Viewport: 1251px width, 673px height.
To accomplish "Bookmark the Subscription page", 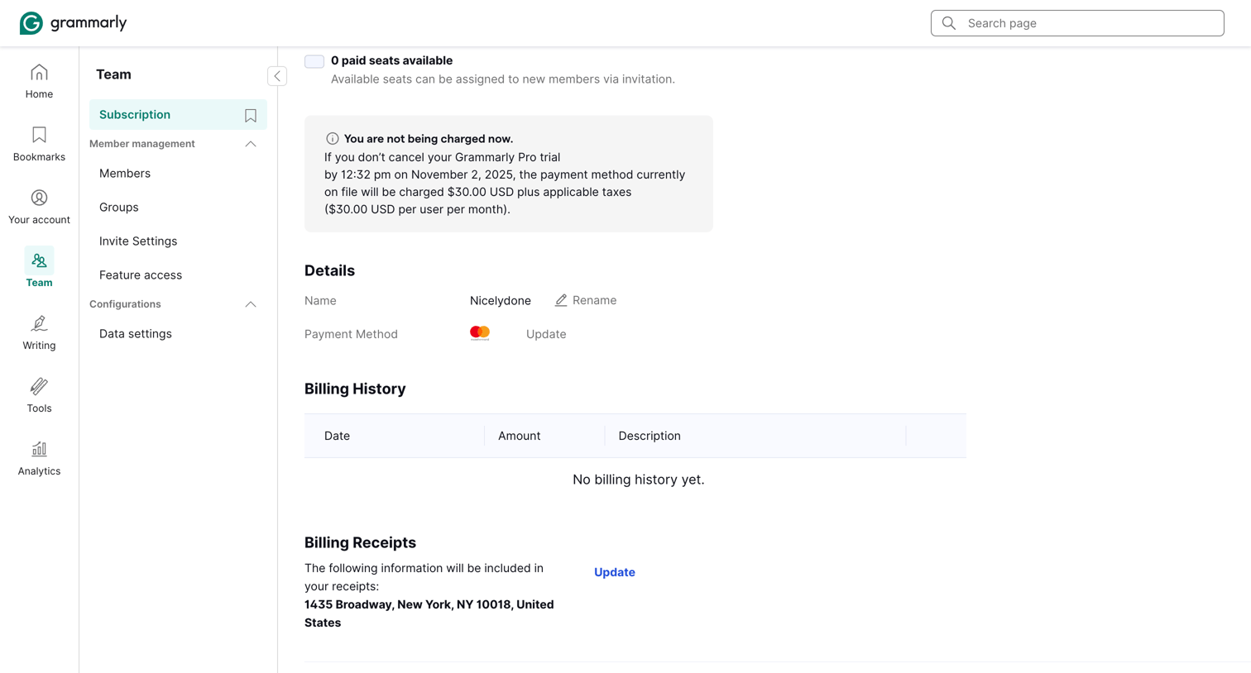I will click(251, 116).
